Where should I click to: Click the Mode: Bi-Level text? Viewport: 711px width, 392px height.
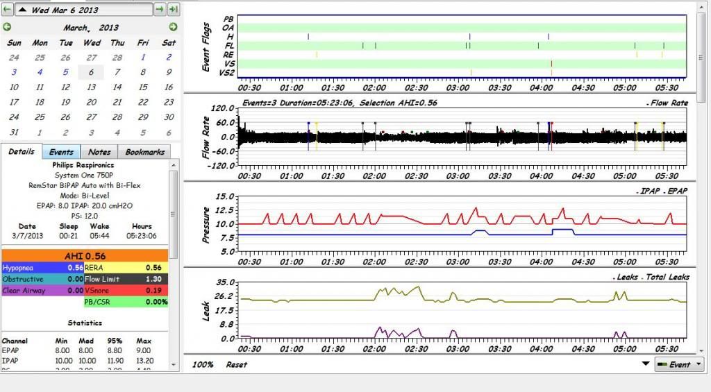click(x=84, y=196)
